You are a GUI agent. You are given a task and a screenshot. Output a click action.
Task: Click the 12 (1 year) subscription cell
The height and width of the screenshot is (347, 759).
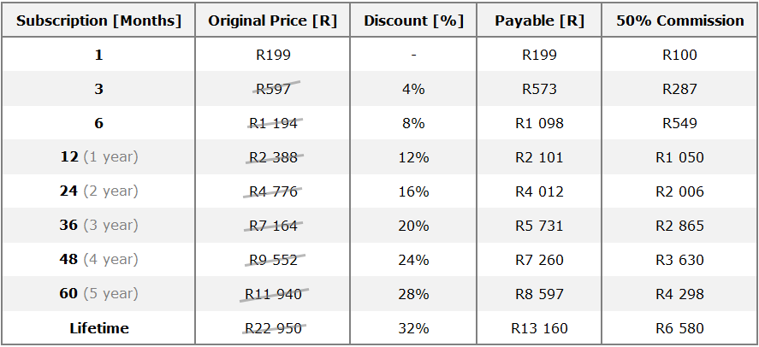98,157
